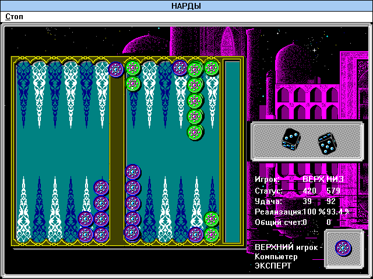
Task: Click the middle checker of the five-green stack
Action: (195, 101)
